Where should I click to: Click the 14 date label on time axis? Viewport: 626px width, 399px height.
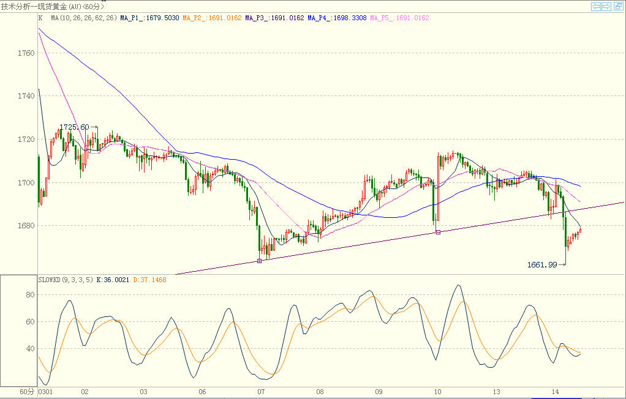coord(556,392)
